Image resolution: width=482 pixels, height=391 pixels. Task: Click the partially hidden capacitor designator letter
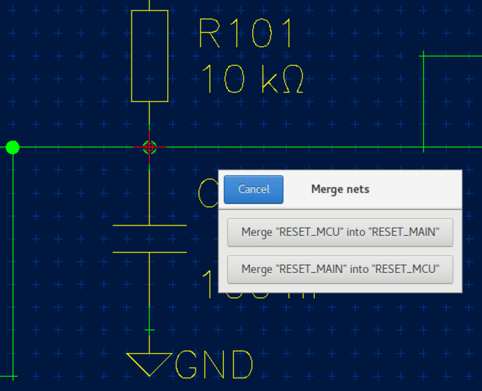tap(207, 193)
